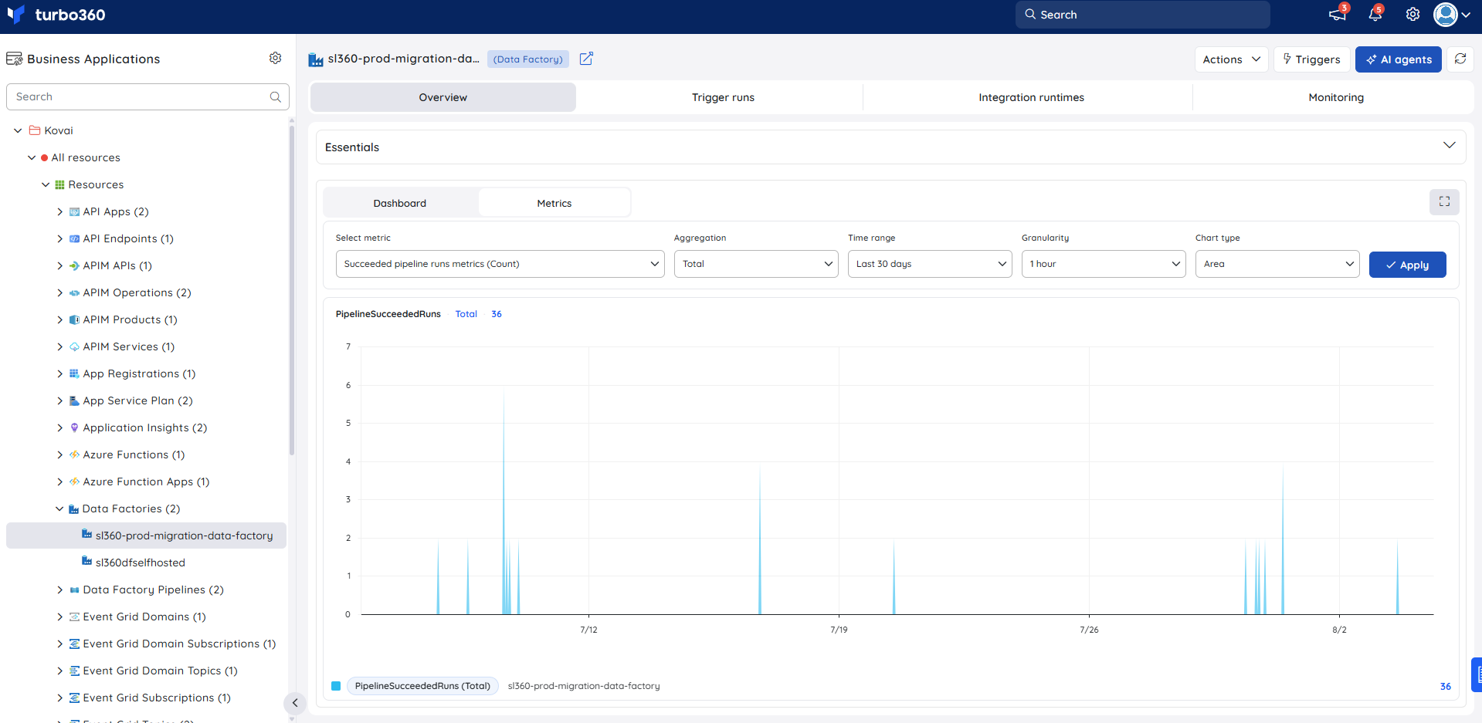This screenshot has height=723, width=1482.
Task: Launch AI agents
Action: pos(1398,59)
